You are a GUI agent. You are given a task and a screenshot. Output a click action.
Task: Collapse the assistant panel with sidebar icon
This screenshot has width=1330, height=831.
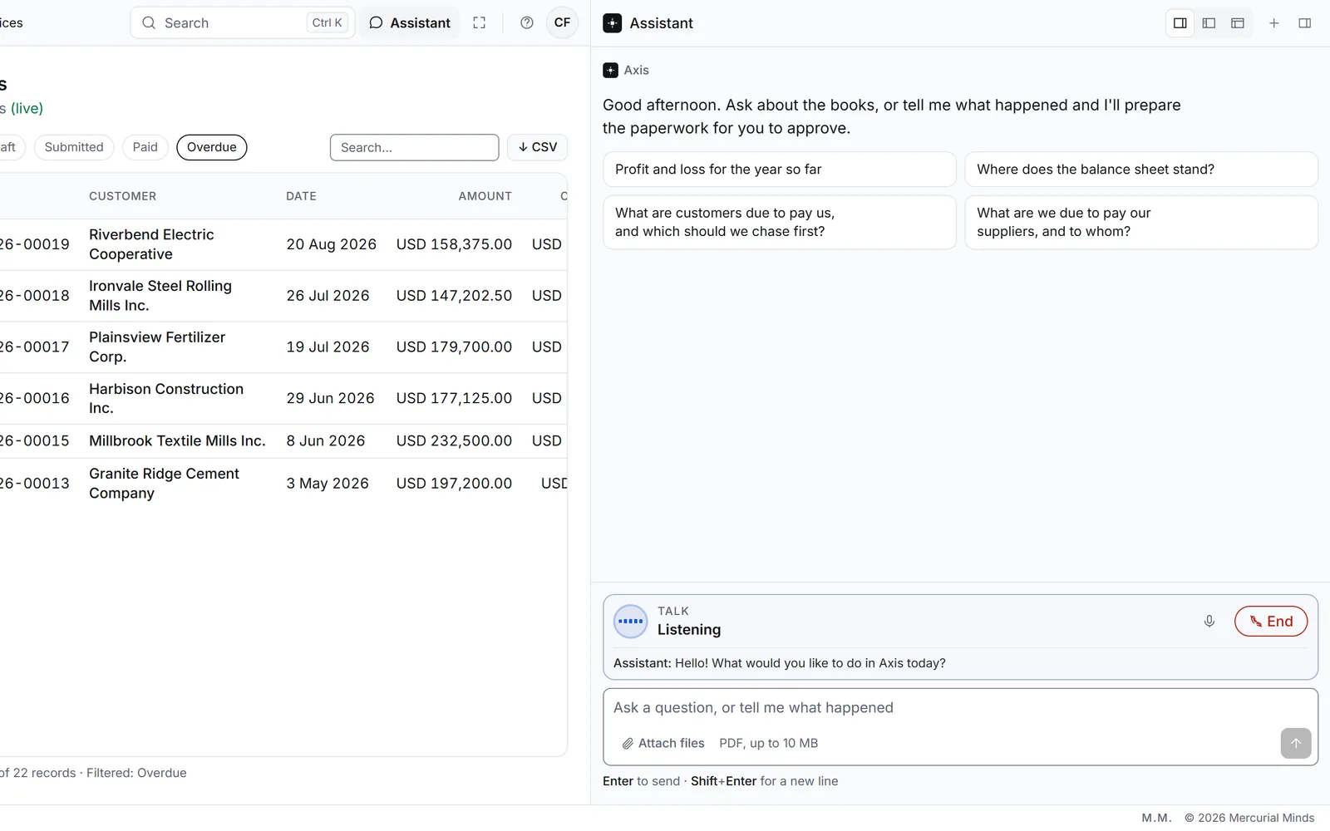[1305, 23]
